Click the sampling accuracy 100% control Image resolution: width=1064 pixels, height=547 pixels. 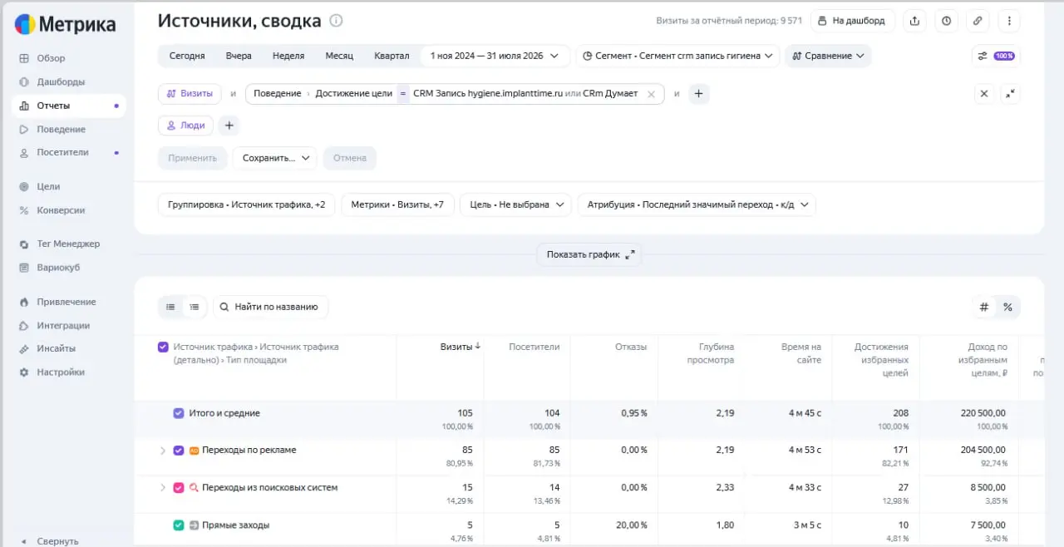(x=996, y=56)
